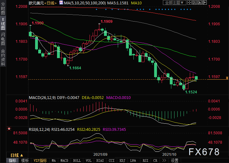Image resolution: width=229 pixels, height=163 pixels.
Task: Click the red alert sun icon near RSI
Action: pos(9,129)
